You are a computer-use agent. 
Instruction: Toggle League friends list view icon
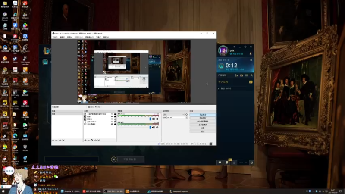pyautogui.click(x=246, y=75)
